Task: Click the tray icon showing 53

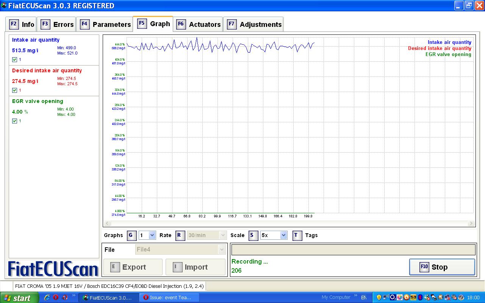Action: click(x=413, y=297)
